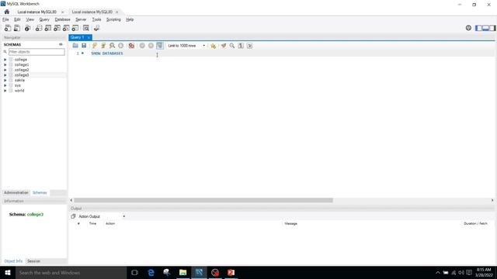Click the Create new table icon

pyautogui.click(x=48, y=28)
